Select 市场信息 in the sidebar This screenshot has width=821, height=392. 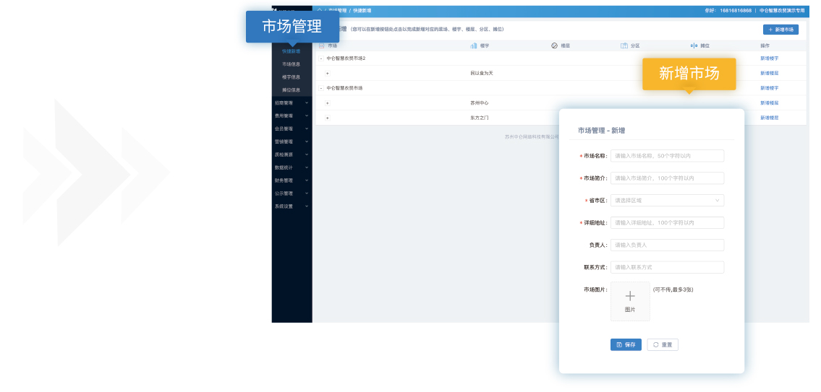(291, 64)
